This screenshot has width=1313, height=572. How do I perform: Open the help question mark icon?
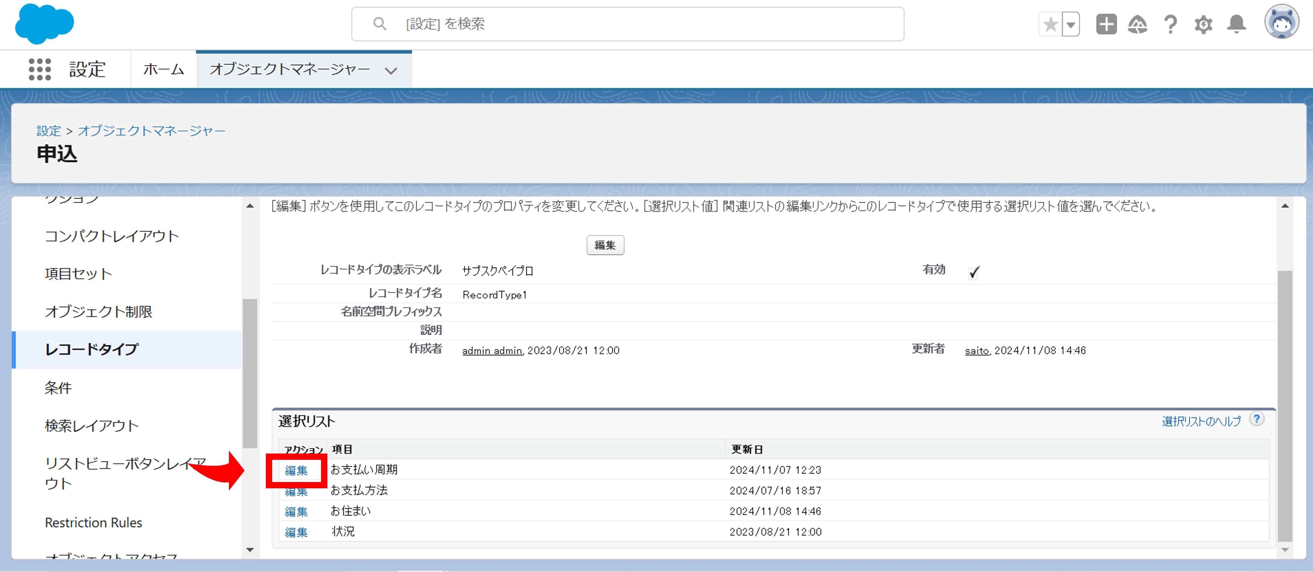tap(1170, 25)
